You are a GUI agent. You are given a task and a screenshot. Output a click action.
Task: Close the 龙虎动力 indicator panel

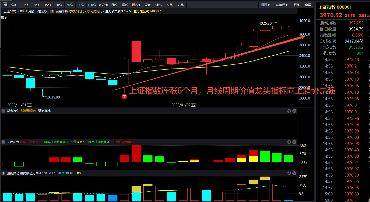tap(294, 142)
